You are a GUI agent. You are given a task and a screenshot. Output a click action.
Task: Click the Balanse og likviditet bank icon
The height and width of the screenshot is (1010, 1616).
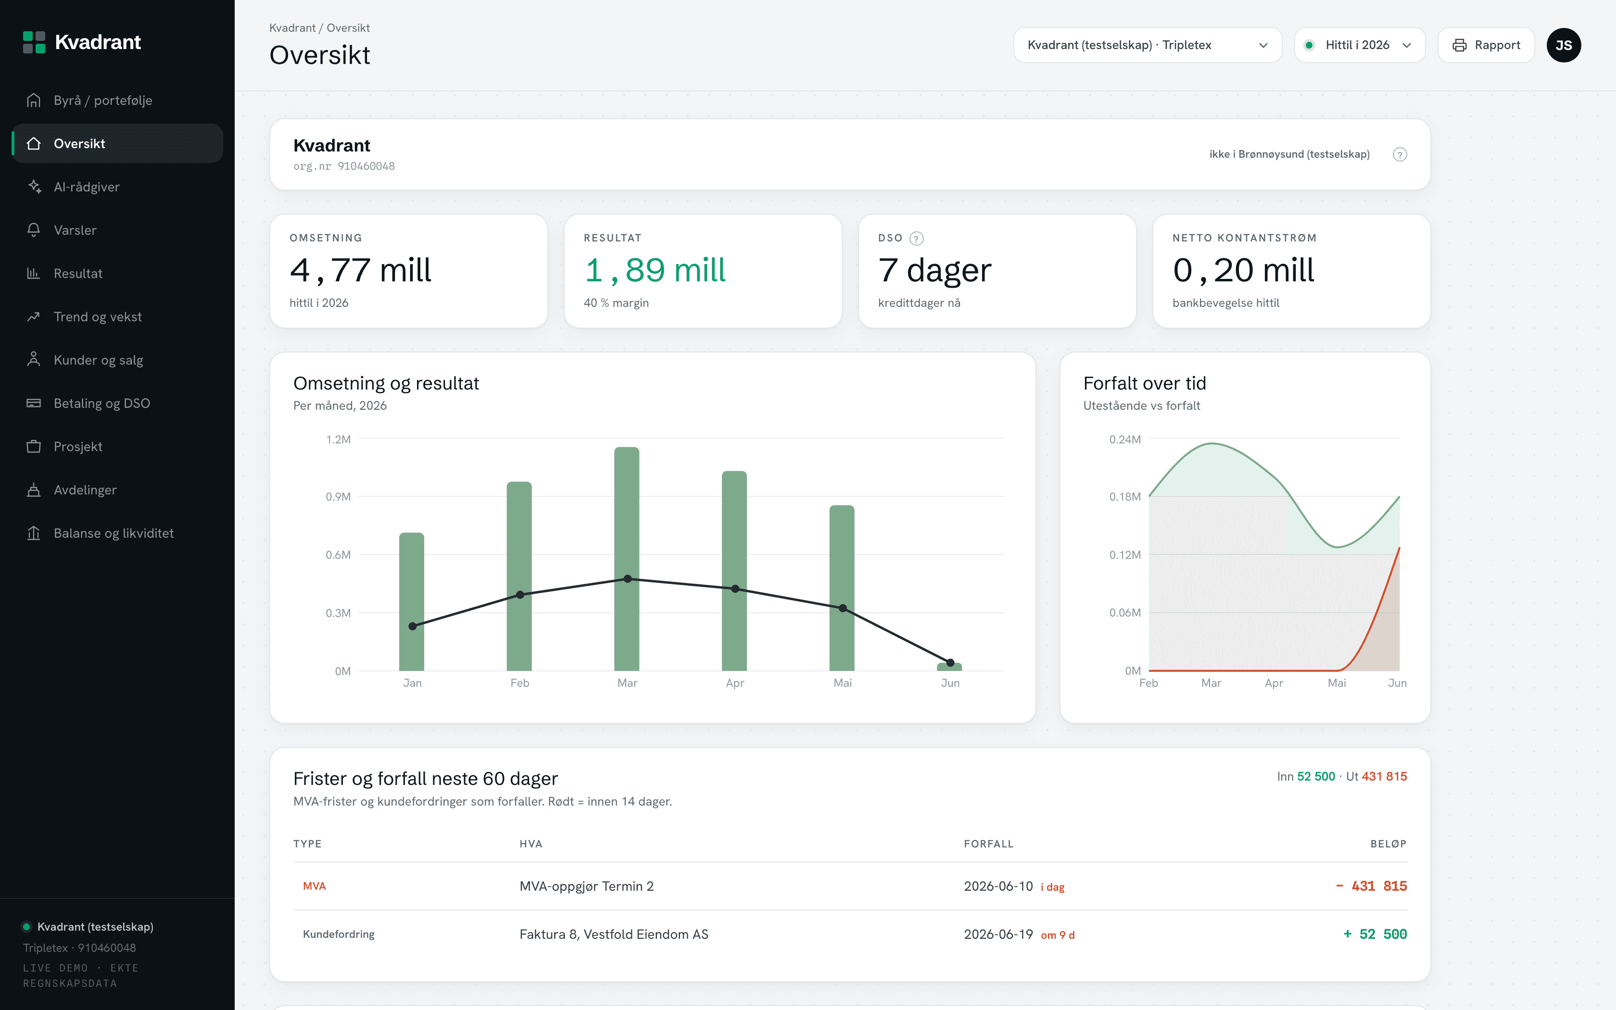34,533
